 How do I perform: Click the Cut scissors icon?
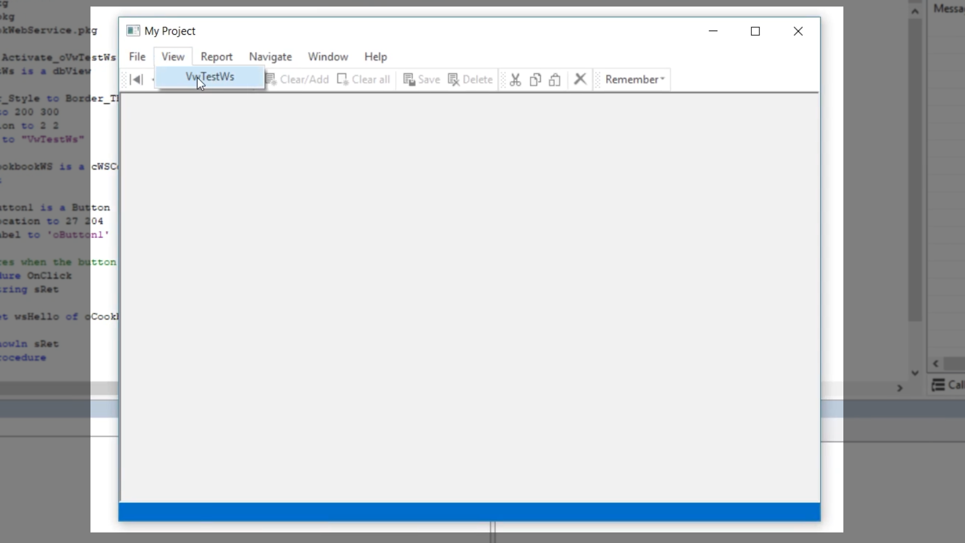(x=515, y=79)
